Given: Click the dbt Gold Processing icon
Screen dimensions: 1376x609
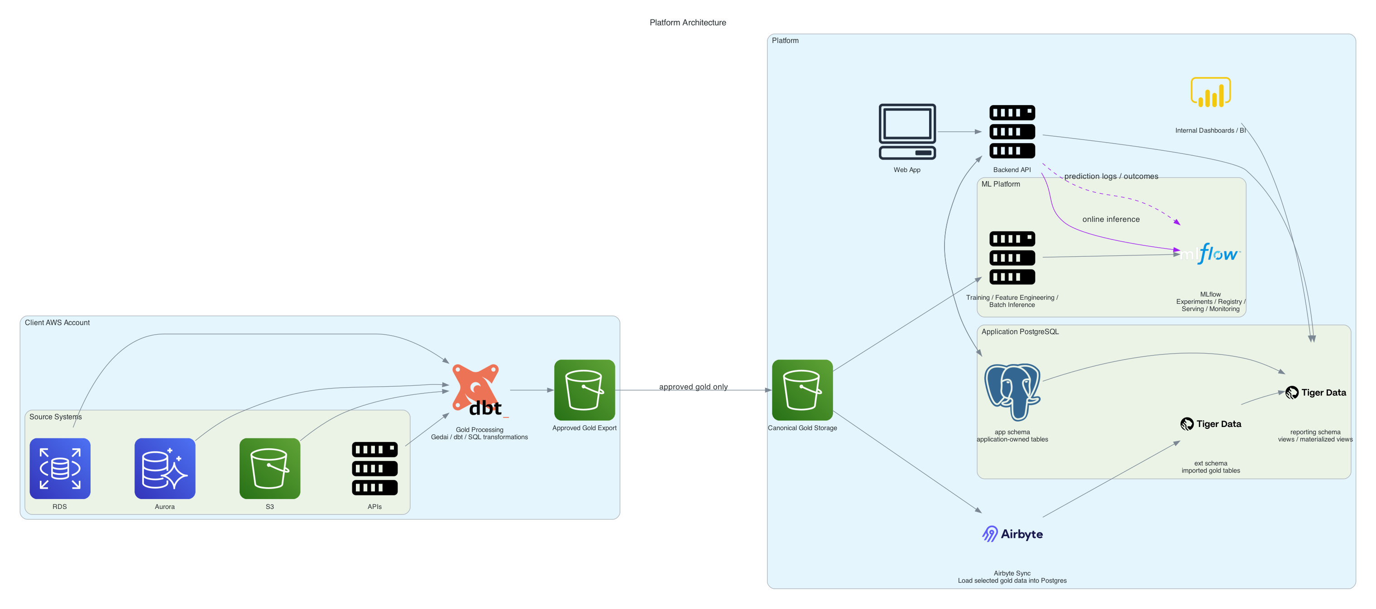Looking at the screenshot, I should [x=479, y=390].
